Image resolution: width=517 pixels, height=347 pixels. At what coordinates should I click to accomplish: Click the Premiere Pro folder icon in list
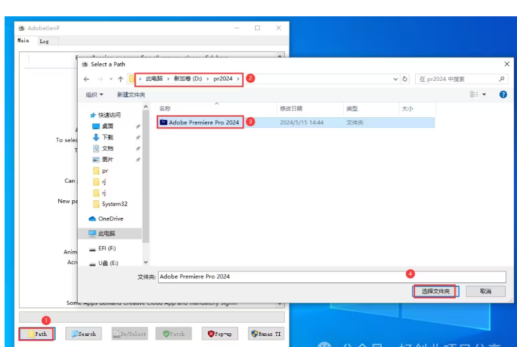[x=163, y=123]
